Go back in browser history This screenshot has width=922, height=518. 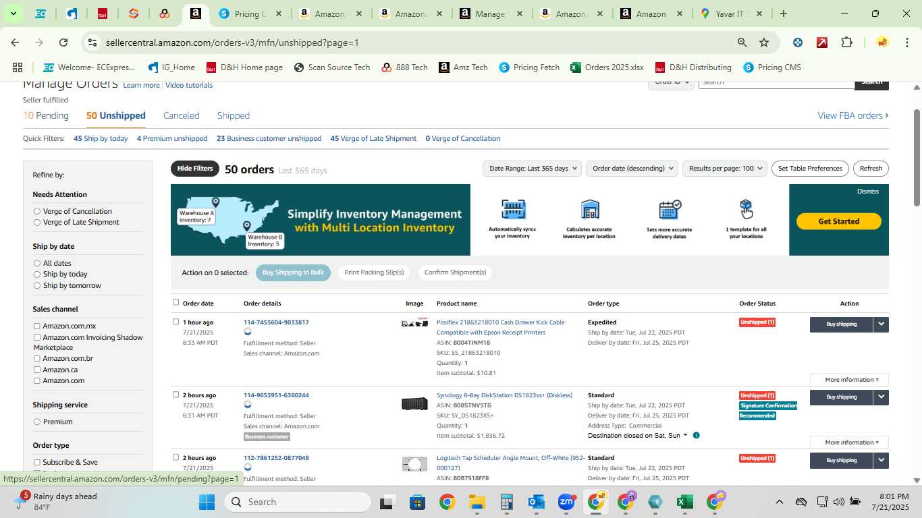15,42
